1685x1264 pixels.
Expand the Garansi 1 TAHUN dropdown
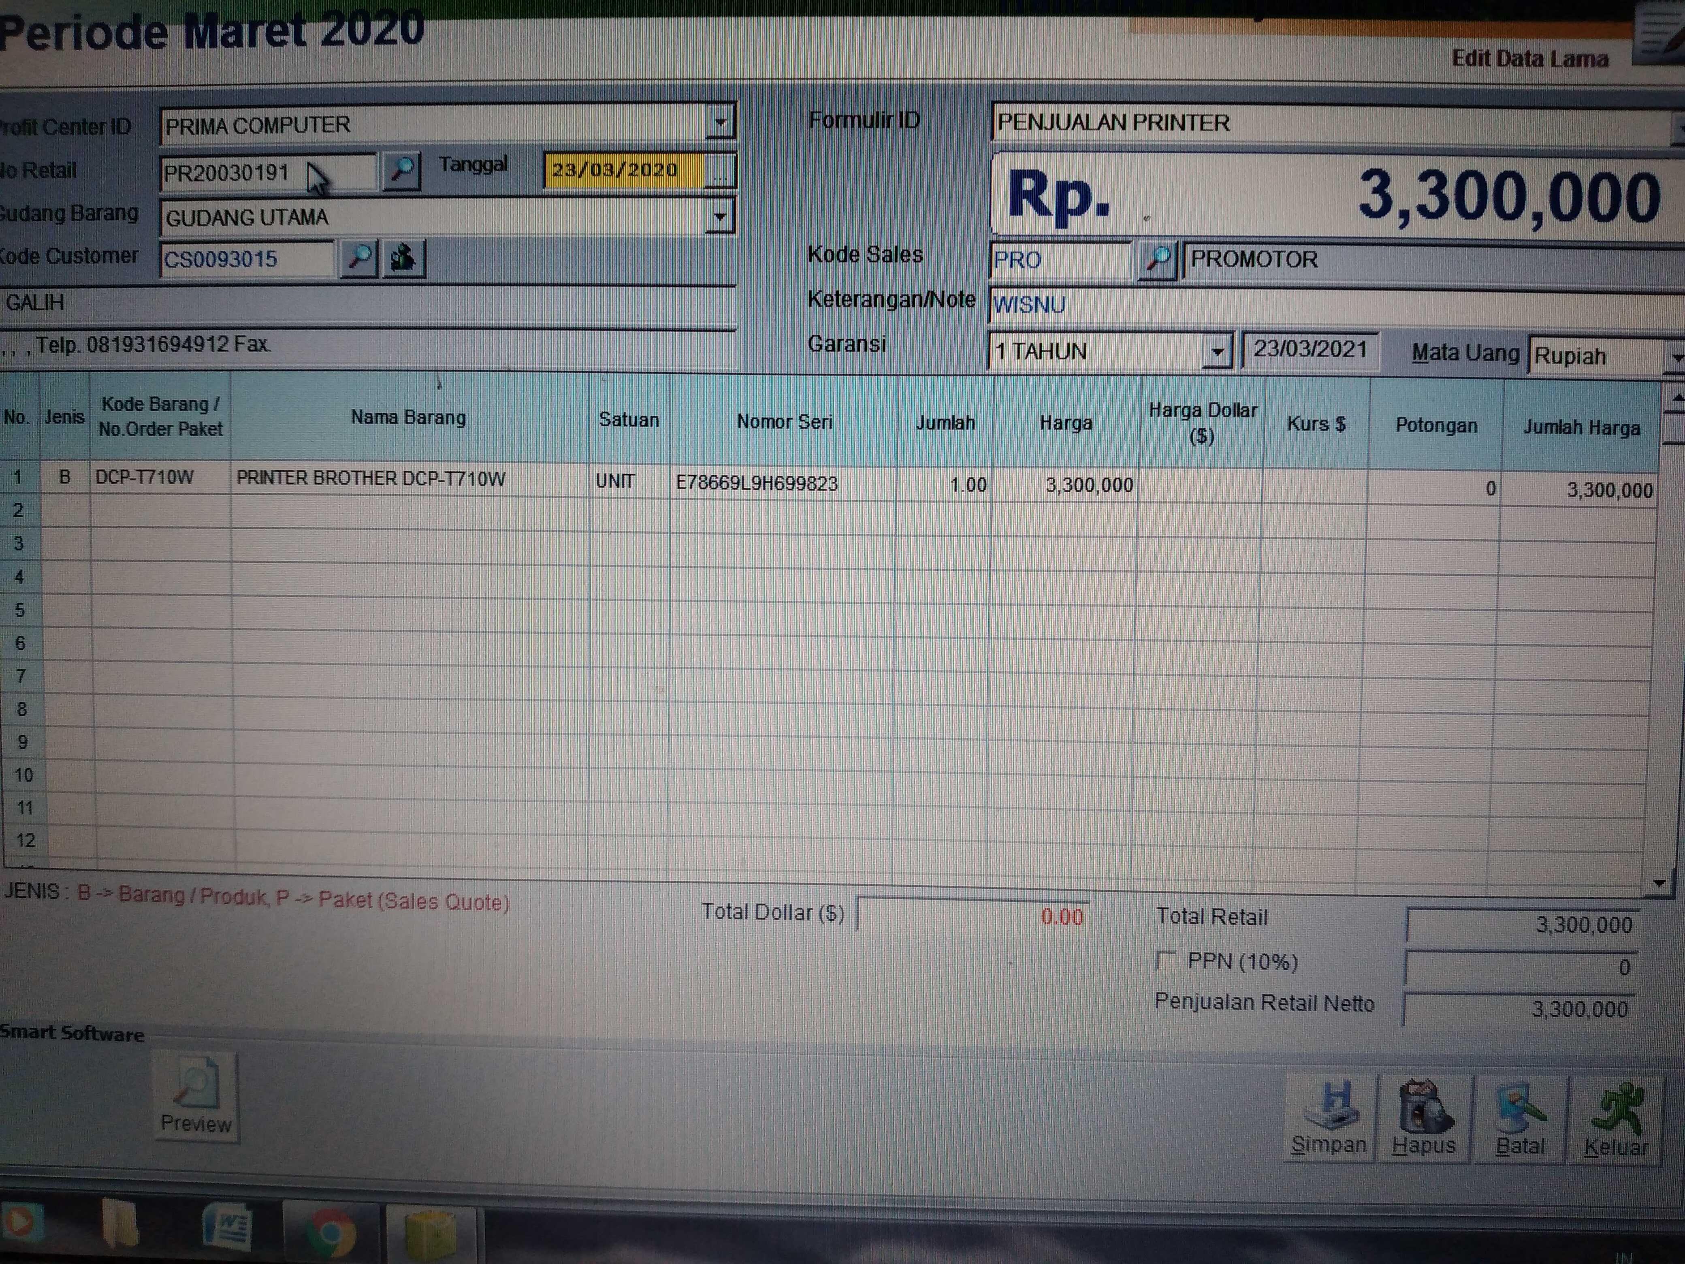point(1217,352)
